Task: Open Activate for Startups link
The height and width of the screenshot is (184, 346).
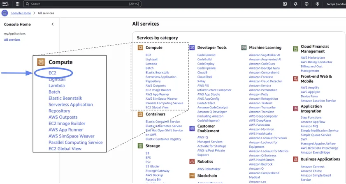Action: (x=211, y=146)
